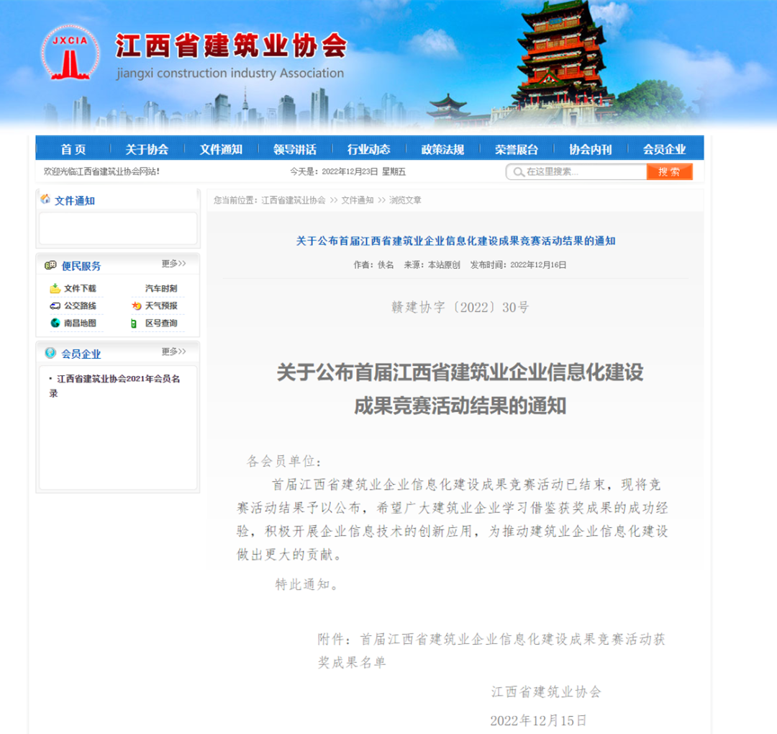Click the 附件 attachment text
The width and height of the screenshot is (777, 734).
click(491, 650)
